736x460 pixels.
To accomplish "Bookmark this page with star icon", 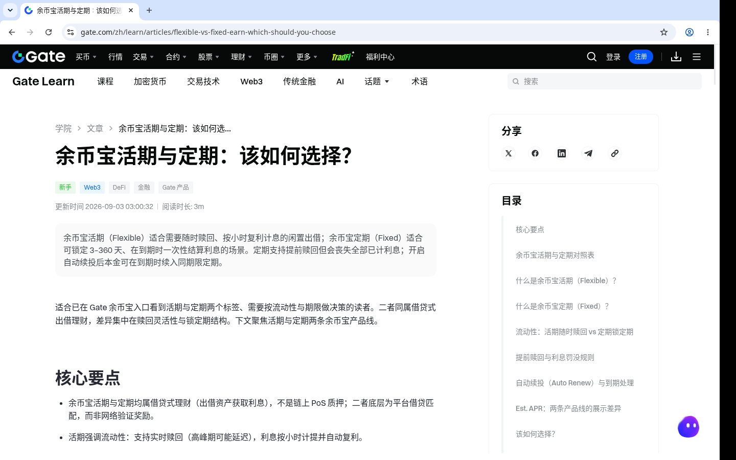I will click(664, 32).
